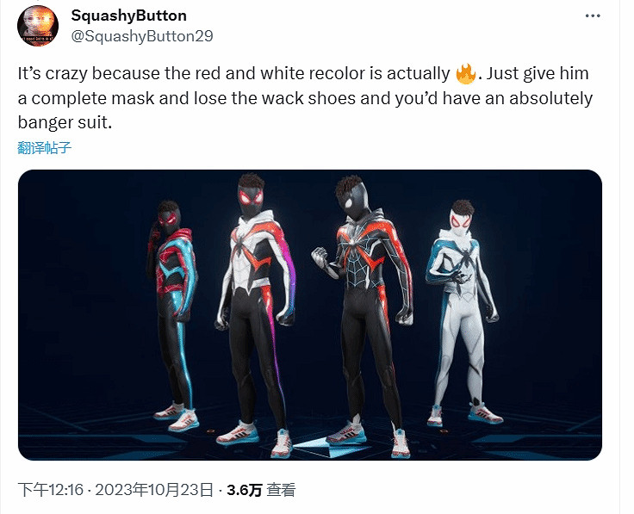The image size is (634, 514).
Task: Open the attached Spider-Man suits image
Action: 310,315
